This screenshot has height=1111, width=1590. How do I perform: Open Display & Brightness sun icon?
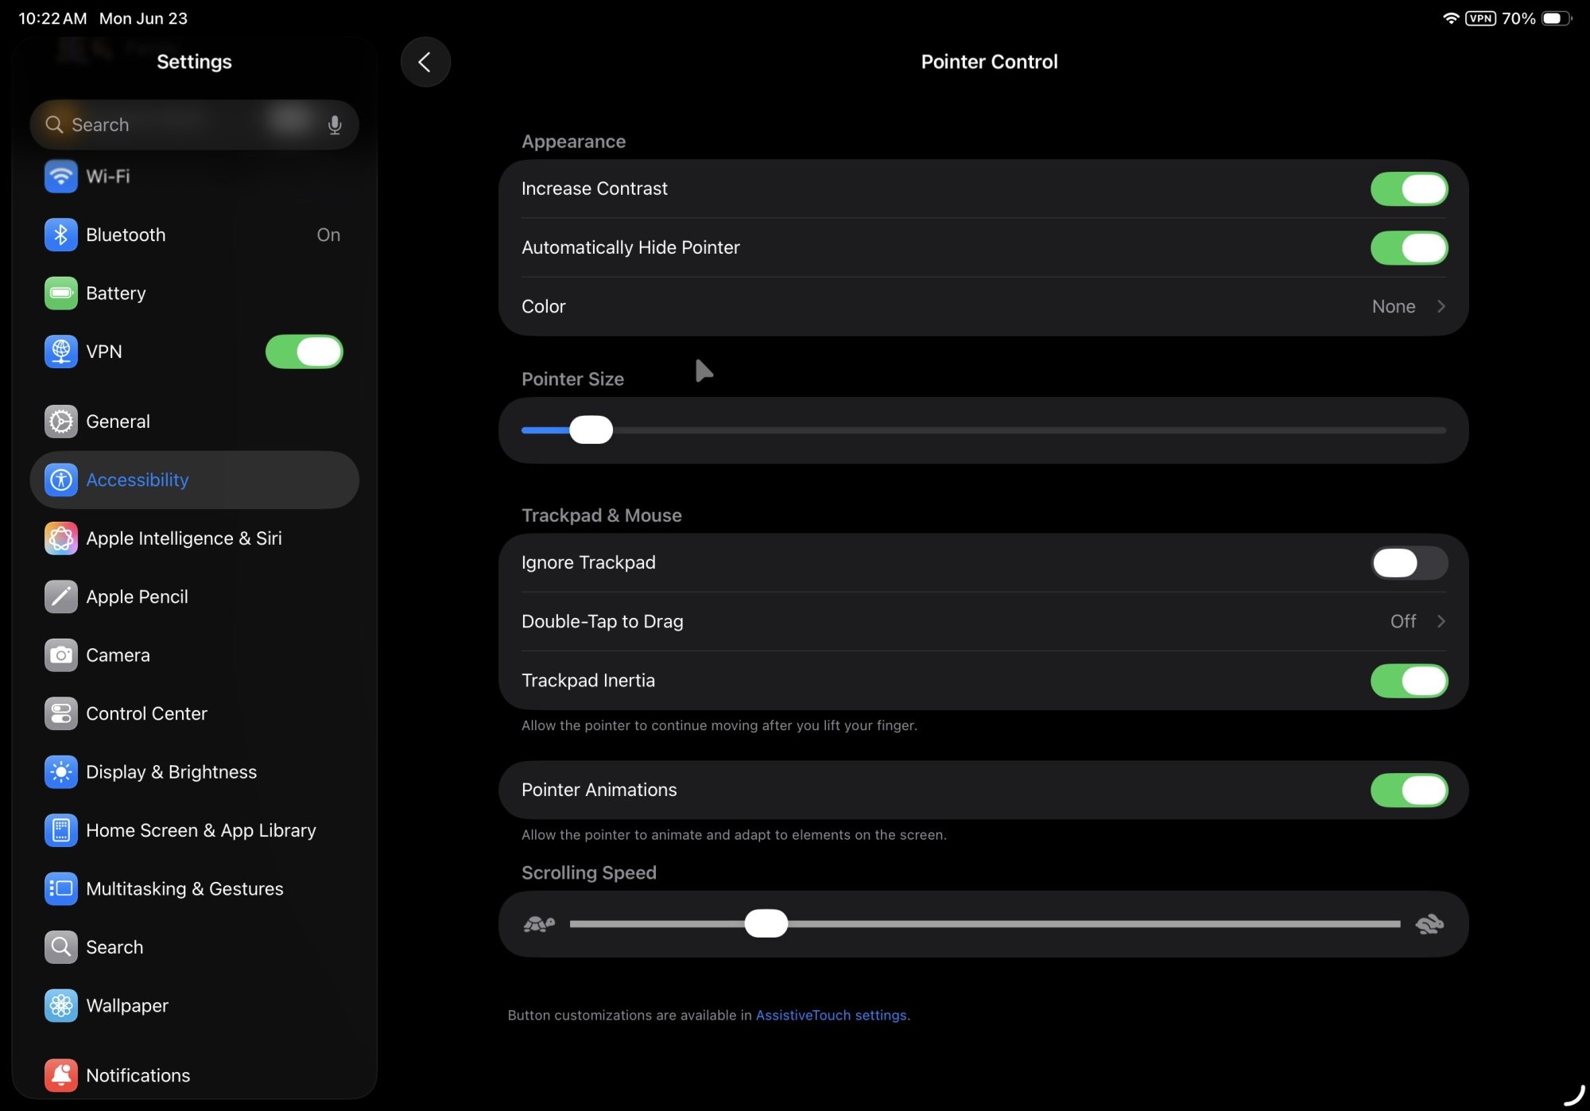point(60,772)
